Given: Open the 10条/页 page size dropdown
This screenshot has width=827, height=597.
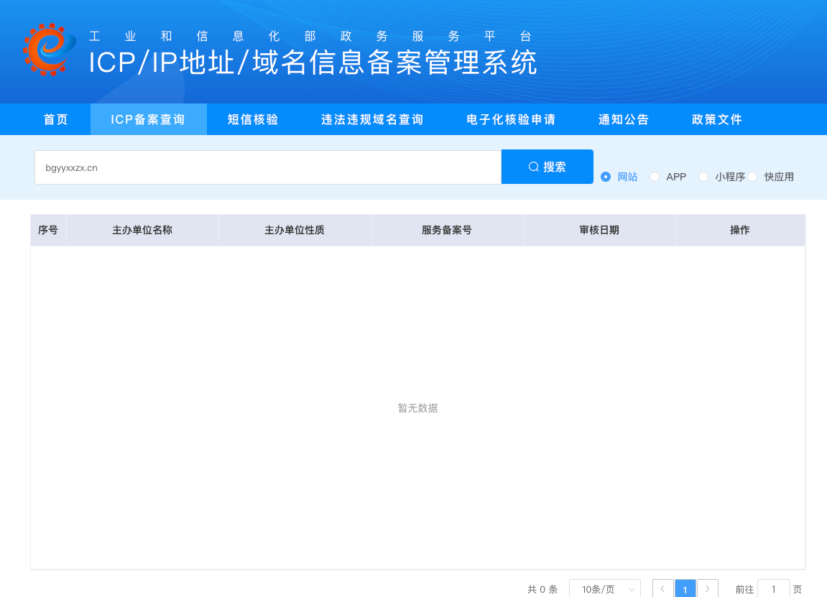Looking at the screenshot, I should 605,588.
